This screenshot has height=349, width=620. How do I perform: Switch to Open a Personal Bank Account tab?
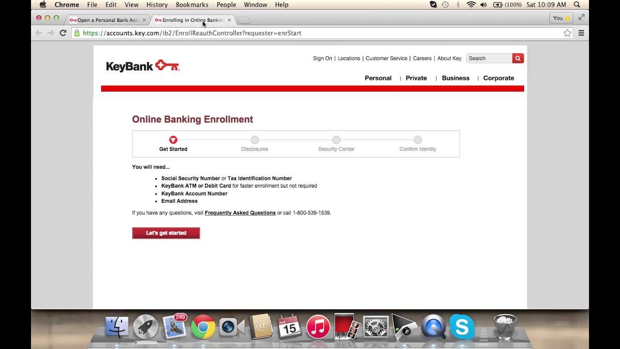tap(107, 20)
